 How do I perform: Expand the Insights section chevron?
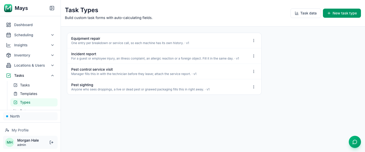(52, 45)
